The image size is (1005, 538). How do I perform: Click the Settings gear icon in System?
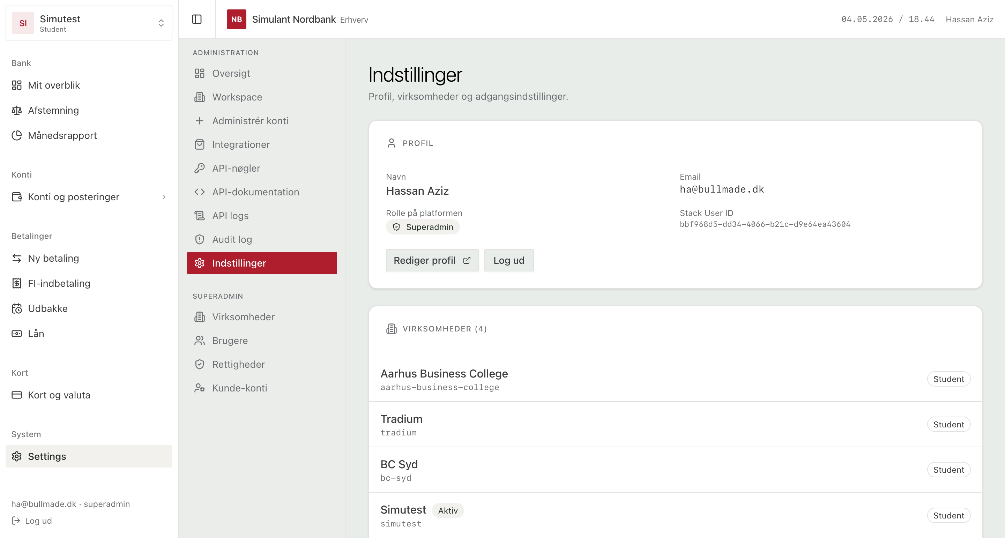pyautogui.click(x=17, y=456)
